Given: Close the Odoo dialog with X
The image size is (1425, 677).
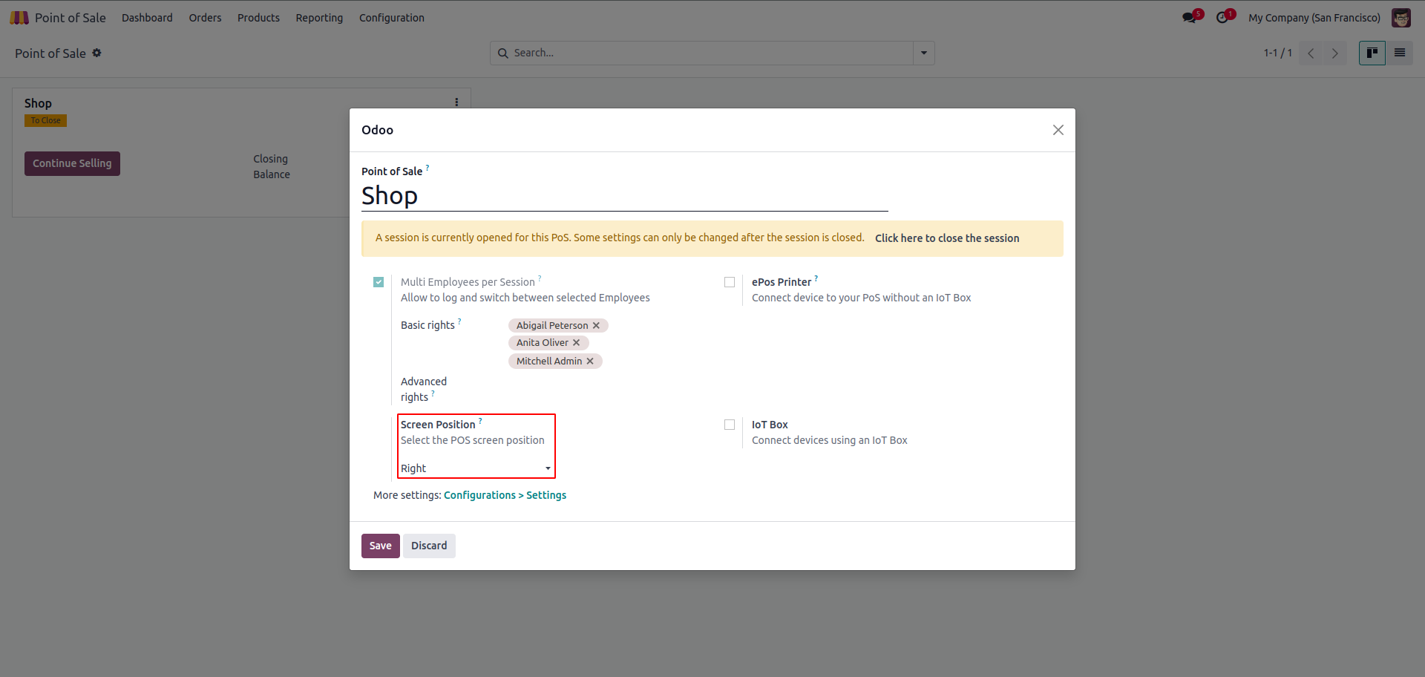Looking at the screenshot, I should [1058, 130].
